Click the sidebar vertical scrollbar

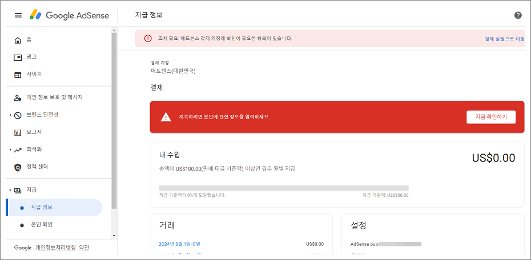pyautogui.click(x=114, y=120)
